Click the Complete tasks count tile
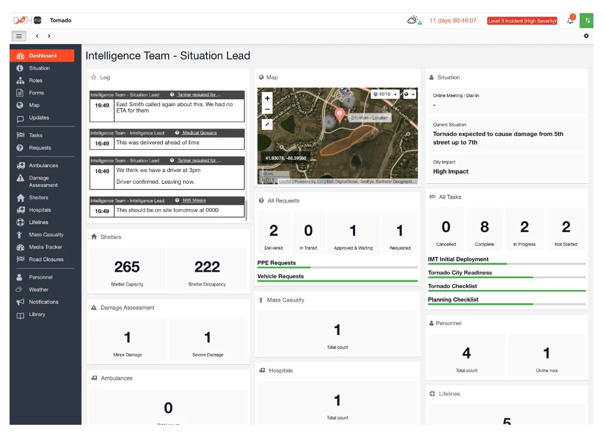This screenshot has width=603, height=437. (x=485, y=230)
